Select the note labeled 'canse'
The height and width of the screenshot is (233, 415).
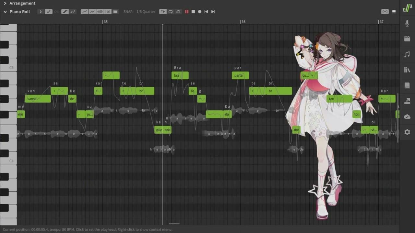click(38, 99)
